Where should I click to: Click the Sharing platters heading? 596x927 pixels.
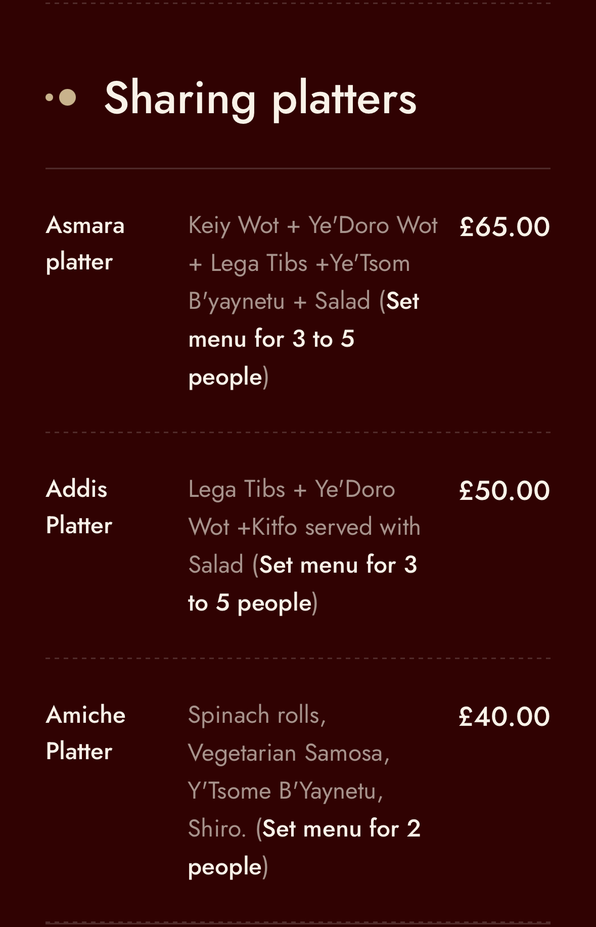pyautogui.click(x=260, y=99)
